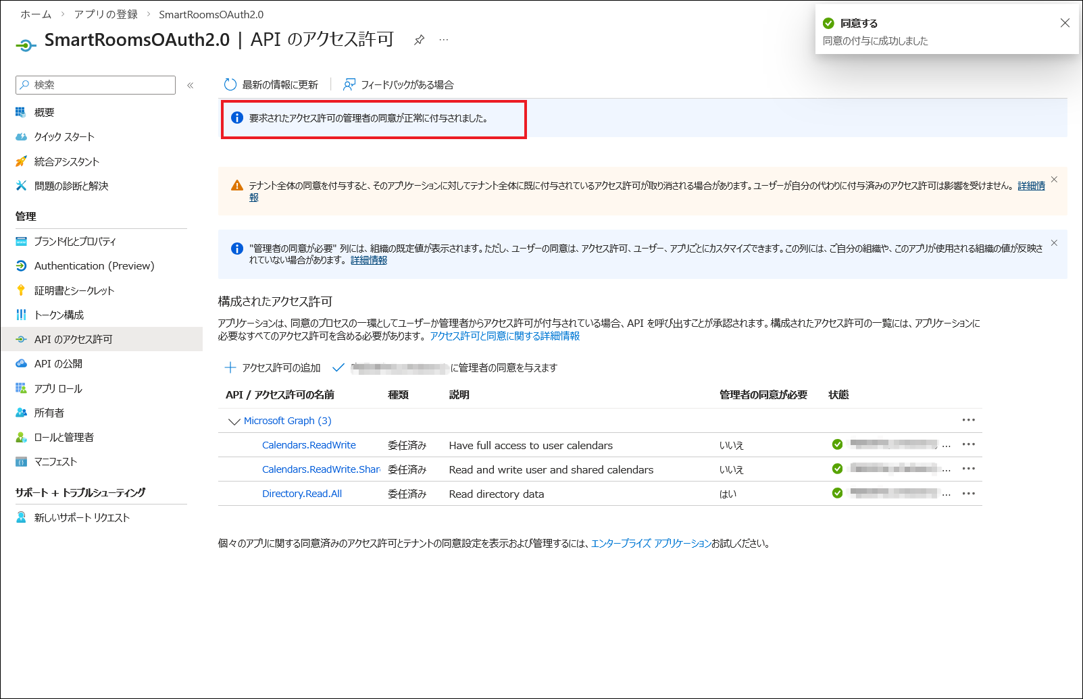Open more options for Microsoft Graph row
The width and height of the screenshot is (1083, 699).
tap(968, 420)
